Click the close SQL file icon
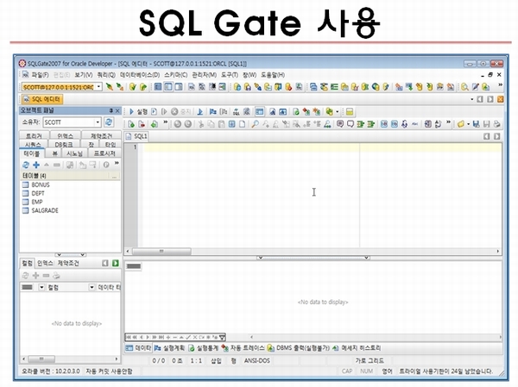Screen dimensions: 518x387 tap(142, 124)
